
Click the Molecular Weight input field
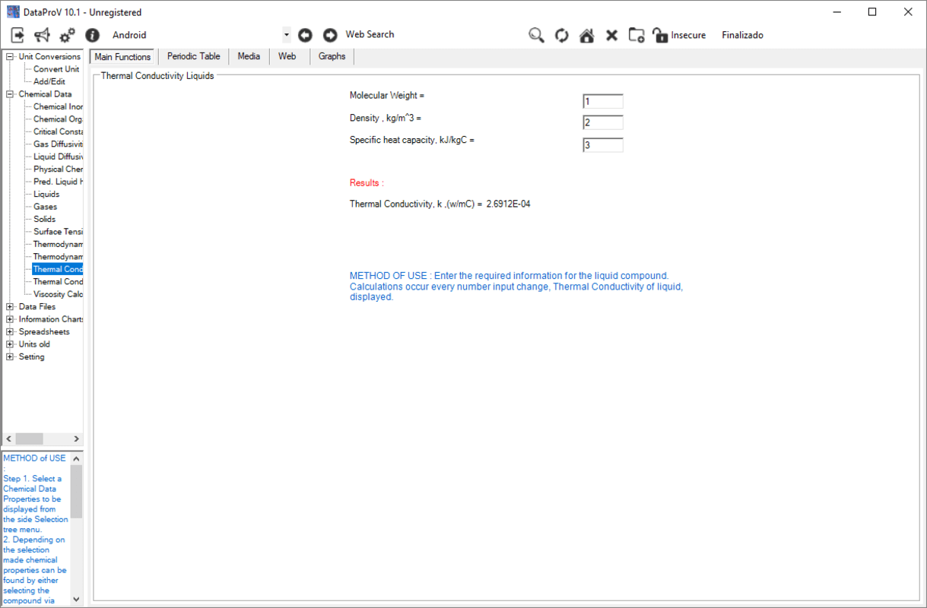(x=603, y=102)
